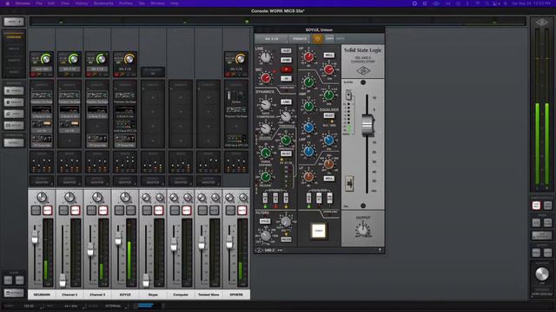Click the compressor ratio knob in Dynamics section

coord(265,105)
